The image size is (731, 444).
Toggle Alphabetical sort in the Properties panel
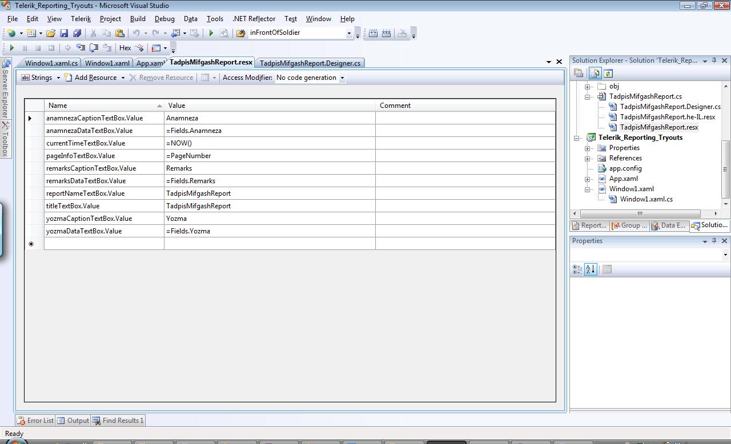pos(591,269)
